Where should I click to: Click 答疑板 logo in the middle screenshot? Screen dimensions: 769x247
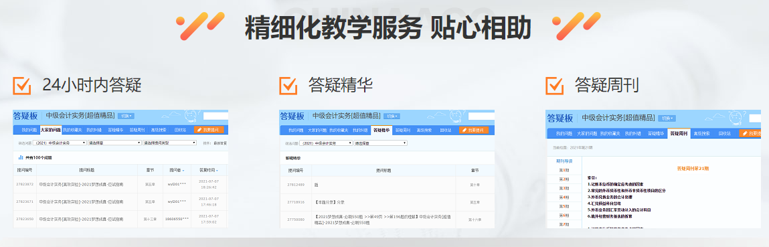(x=292, y=116)
